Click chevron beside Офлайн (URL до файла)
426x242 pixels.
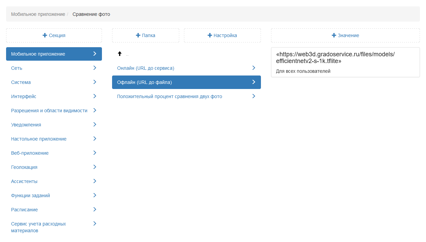point(254,82)
